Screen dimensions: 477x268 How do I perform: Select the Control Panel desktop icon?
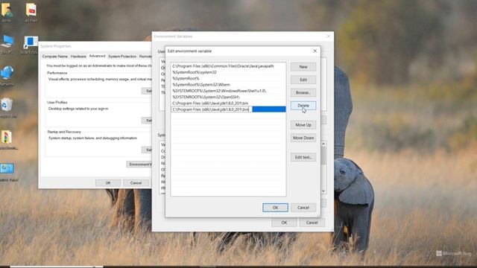[8, 172]
